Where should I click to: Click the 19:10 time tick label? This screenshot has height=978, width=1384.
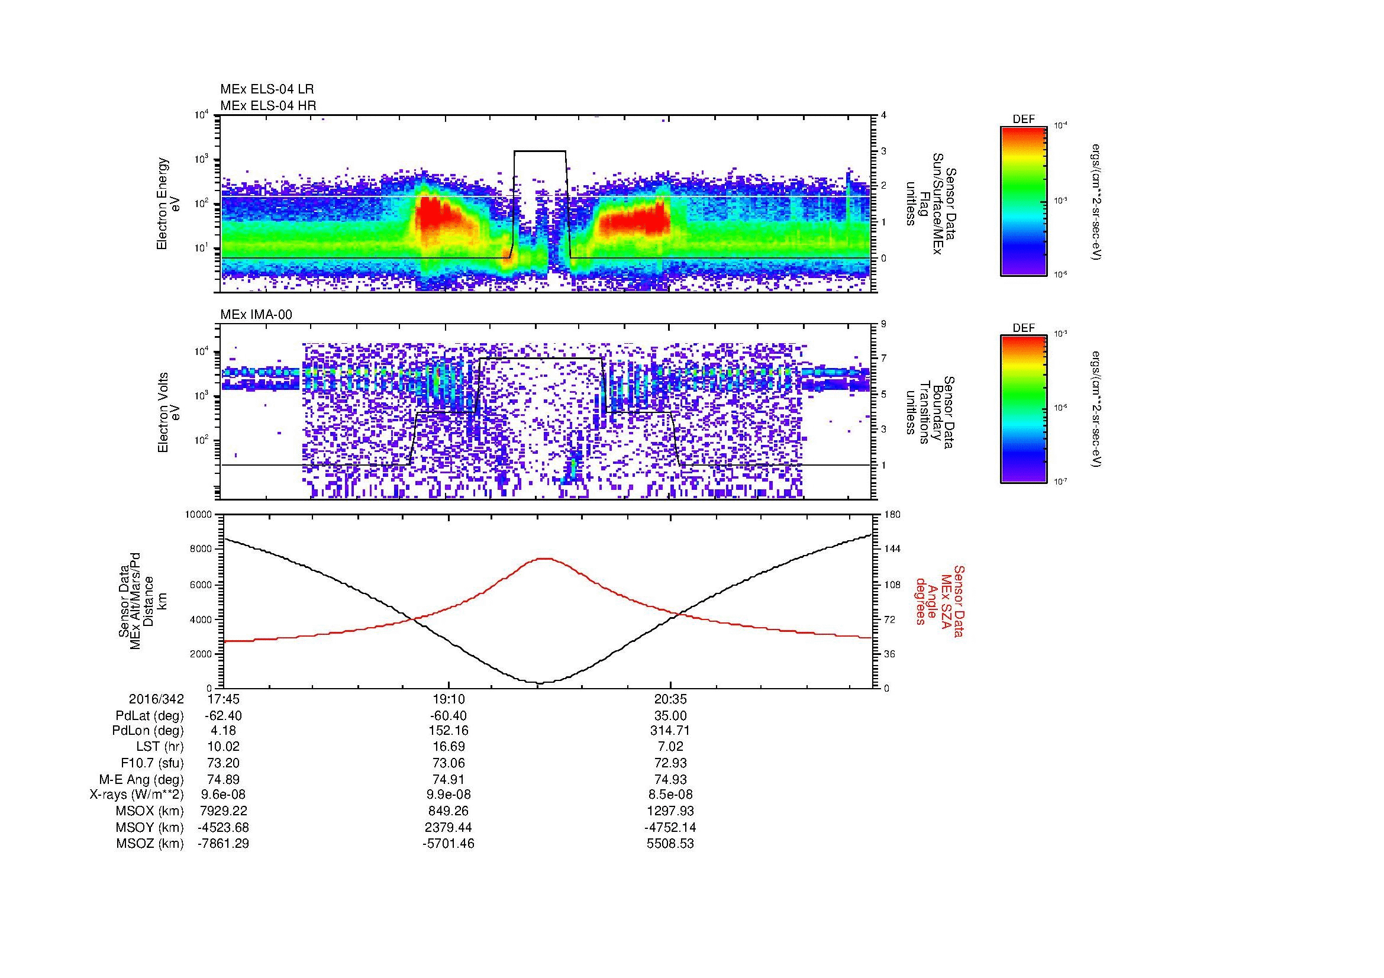(448, 699)
